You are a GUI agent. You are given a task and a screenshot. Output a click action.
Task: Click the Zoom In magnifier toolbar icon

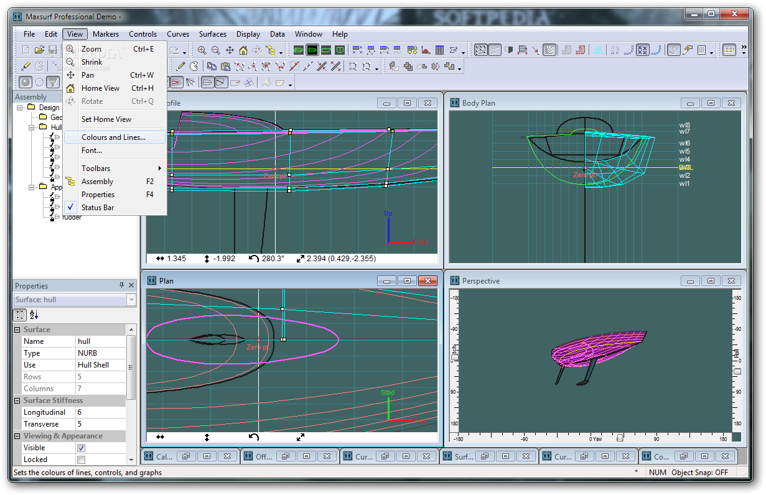[202, 50]
